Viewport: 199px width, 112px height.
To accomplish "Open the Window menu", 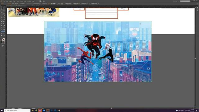I will click(29, 1).
